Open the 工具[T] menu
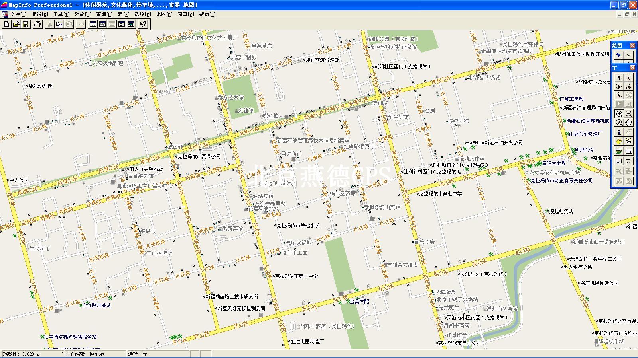 61,14
